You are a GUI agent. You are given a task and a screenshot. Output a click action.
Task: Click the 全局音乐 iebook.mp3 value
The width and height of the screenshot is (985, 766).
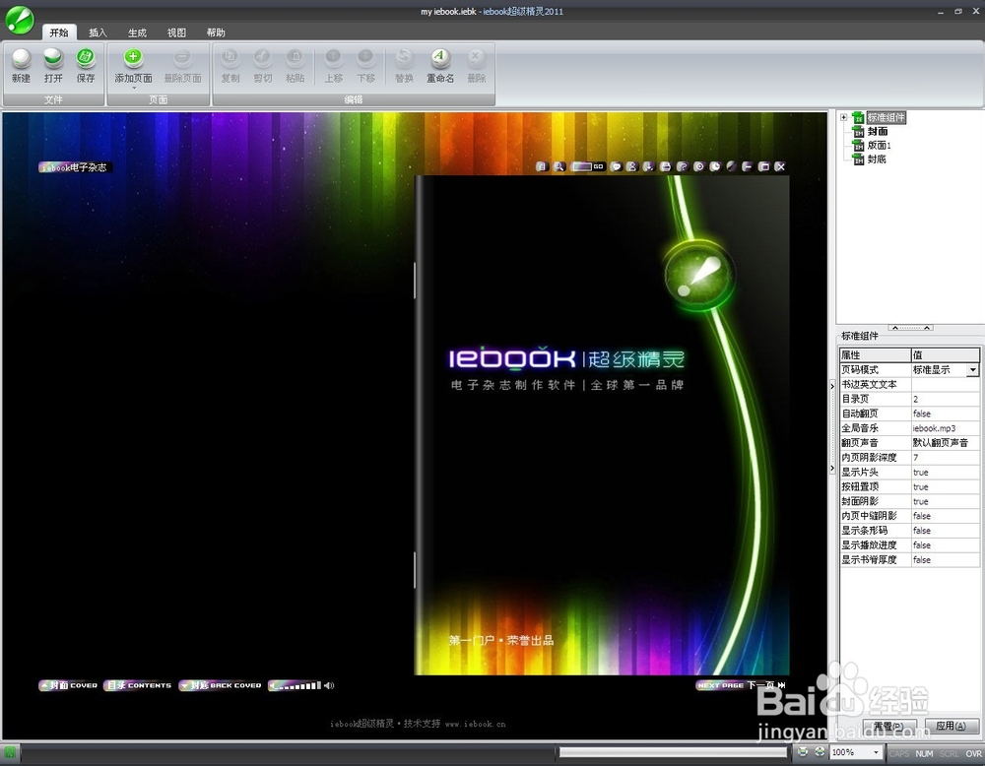tap(945, 428)
